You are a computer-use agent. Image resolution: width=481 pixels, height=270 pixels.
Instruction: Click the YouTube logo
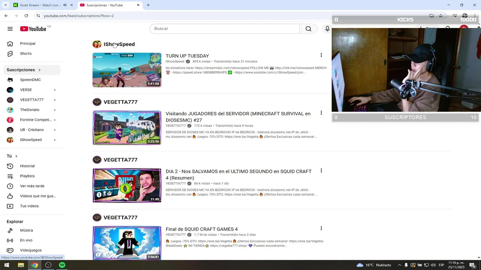(33, 29)
